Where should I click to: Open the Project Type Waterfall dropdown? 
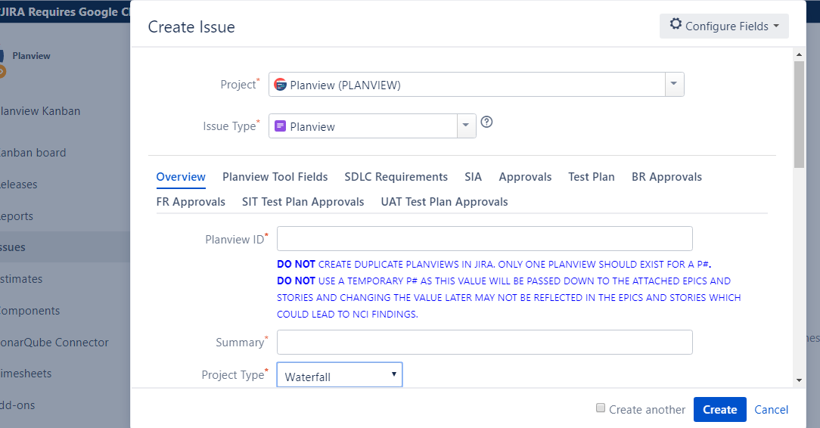pyautogui.click(x=340, y=375)
